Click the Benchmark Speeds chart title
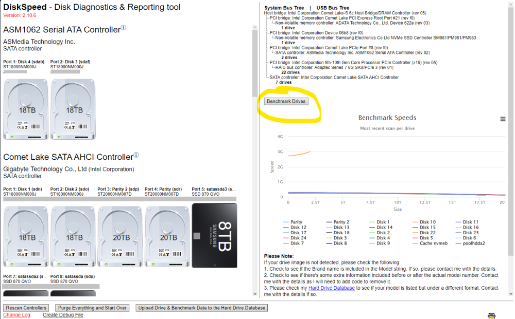Screen dimensions: 515x319 pos(387,118)
